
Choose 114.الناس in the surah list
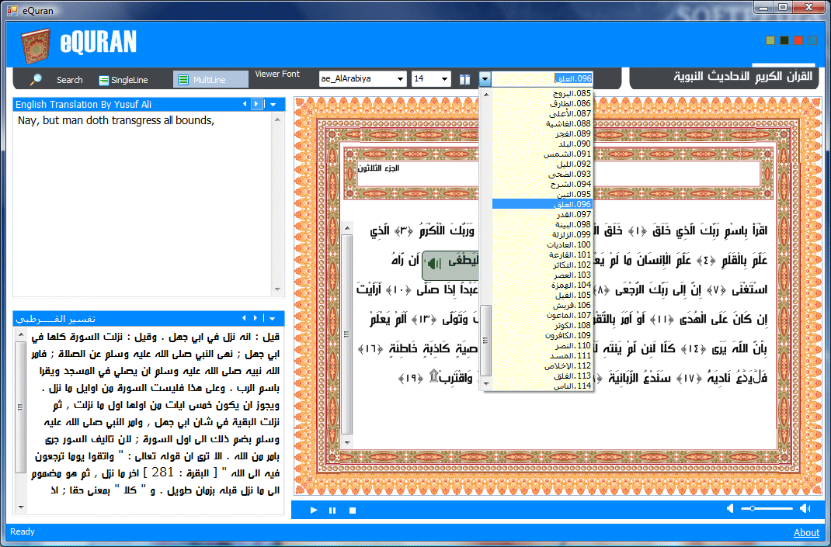[542, 385]
